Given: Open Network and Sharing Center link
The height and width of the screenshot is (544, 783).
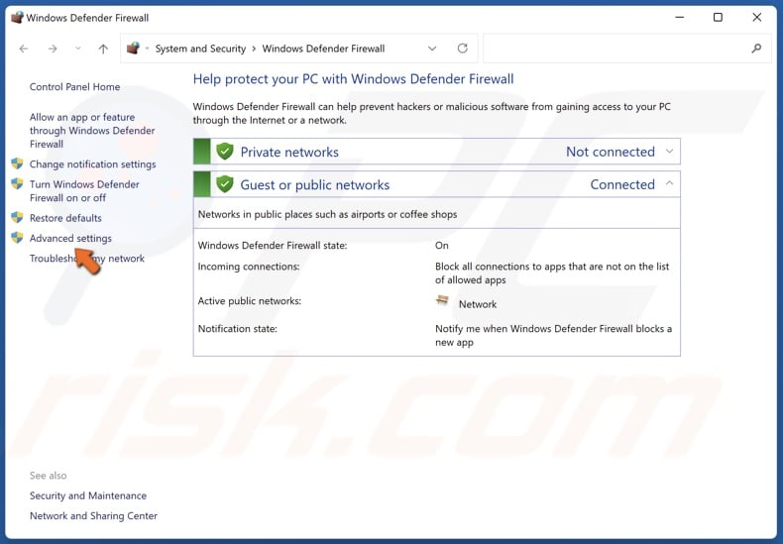Looking at the screenshot, I should click(93, 516).
